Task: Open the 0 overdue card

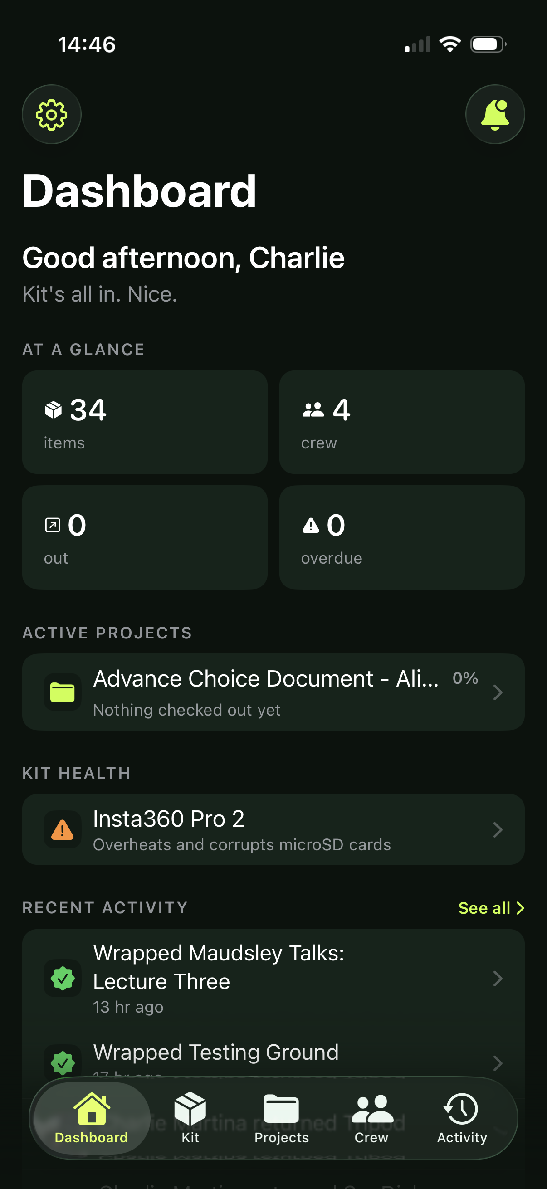Action: tap(401, 537)
